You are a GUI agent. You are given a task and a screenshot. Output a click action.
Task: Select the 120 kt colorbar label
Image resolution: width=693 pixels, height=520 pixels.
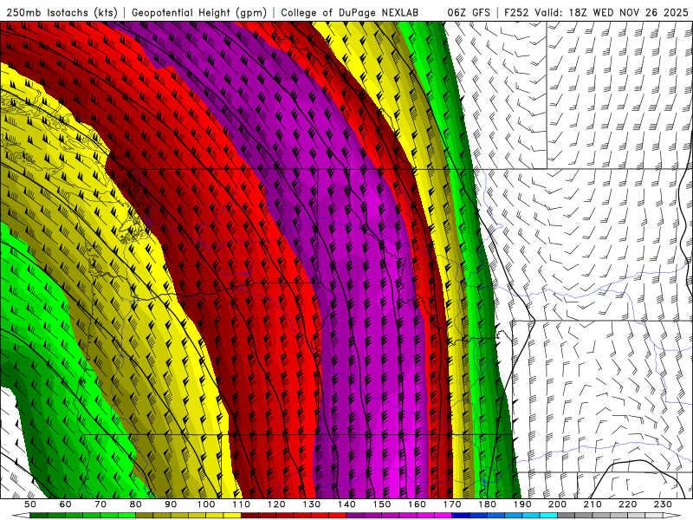pyautogui.click(x=276, y=504)
